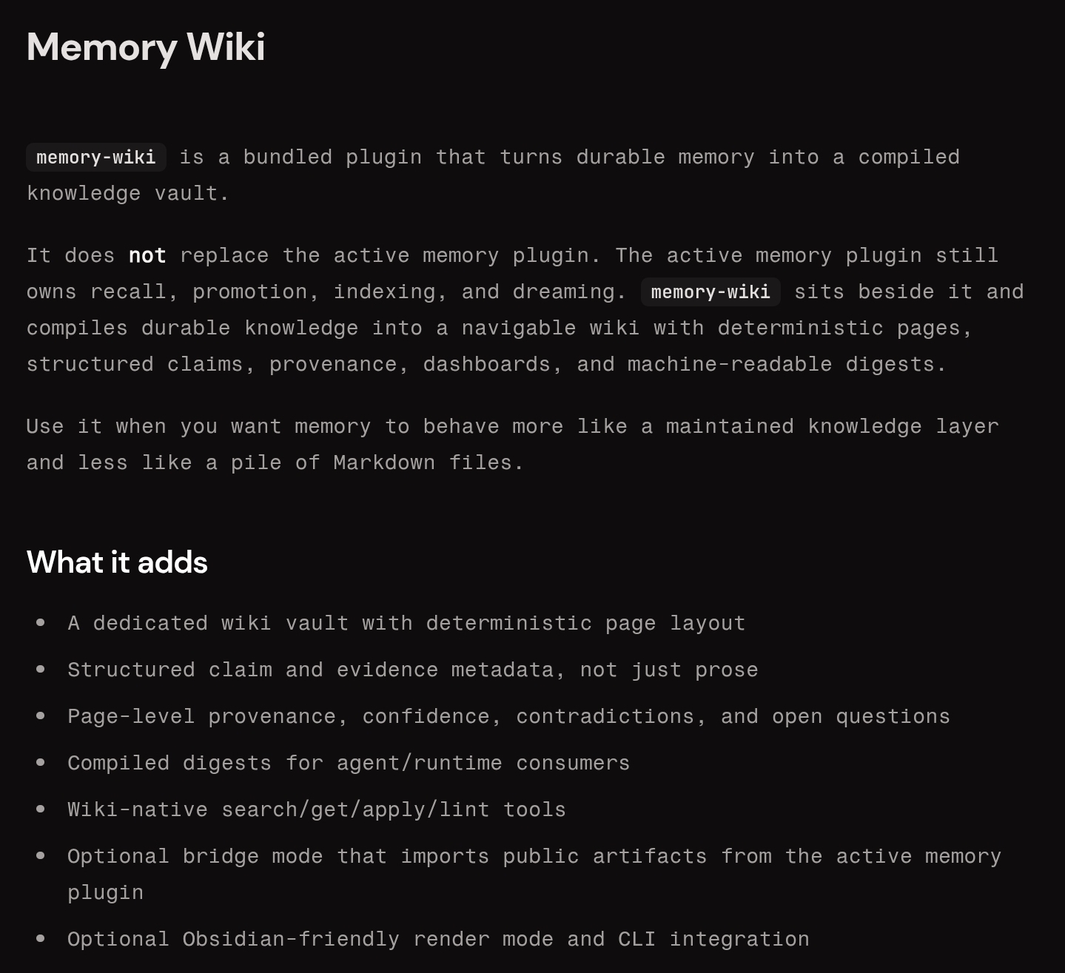Click the 'Optional Obsidian-friendly render mode' item
Viewport: 1065px width, 973px height.
pos(438,940)
